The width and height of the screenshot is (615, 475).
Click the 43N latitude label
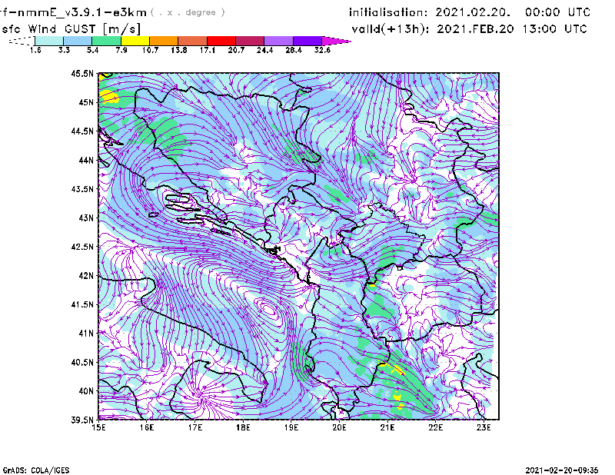click(86, 218)
